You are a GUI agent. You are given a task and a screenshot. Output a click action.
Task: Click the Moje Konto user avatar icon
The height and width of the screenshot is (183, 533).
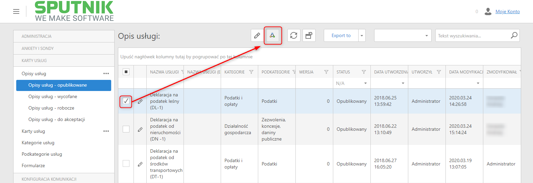coord(488,11)
